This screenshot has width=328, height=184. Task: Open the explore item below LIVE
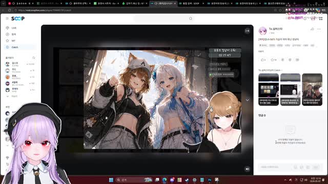pos(14,34)
